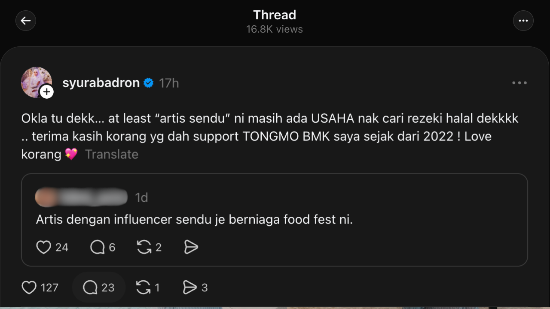This screenshot has height=309, width=550.
Task: Open the blurred quoted author's profile
Action: point(82,197)
